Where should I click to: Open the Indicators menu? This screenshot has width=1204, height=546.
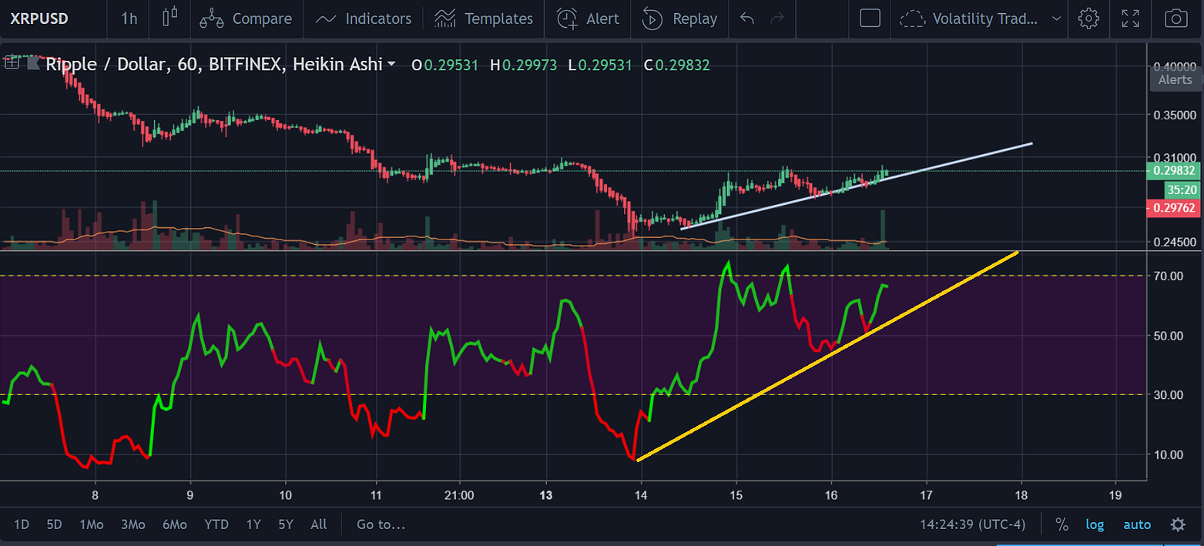click(x=364, y=18)
